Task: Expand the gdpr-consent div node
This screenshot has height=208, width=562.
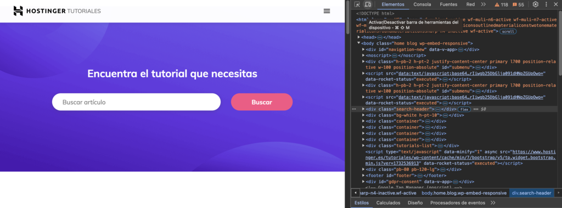Action: pos(363,182)
